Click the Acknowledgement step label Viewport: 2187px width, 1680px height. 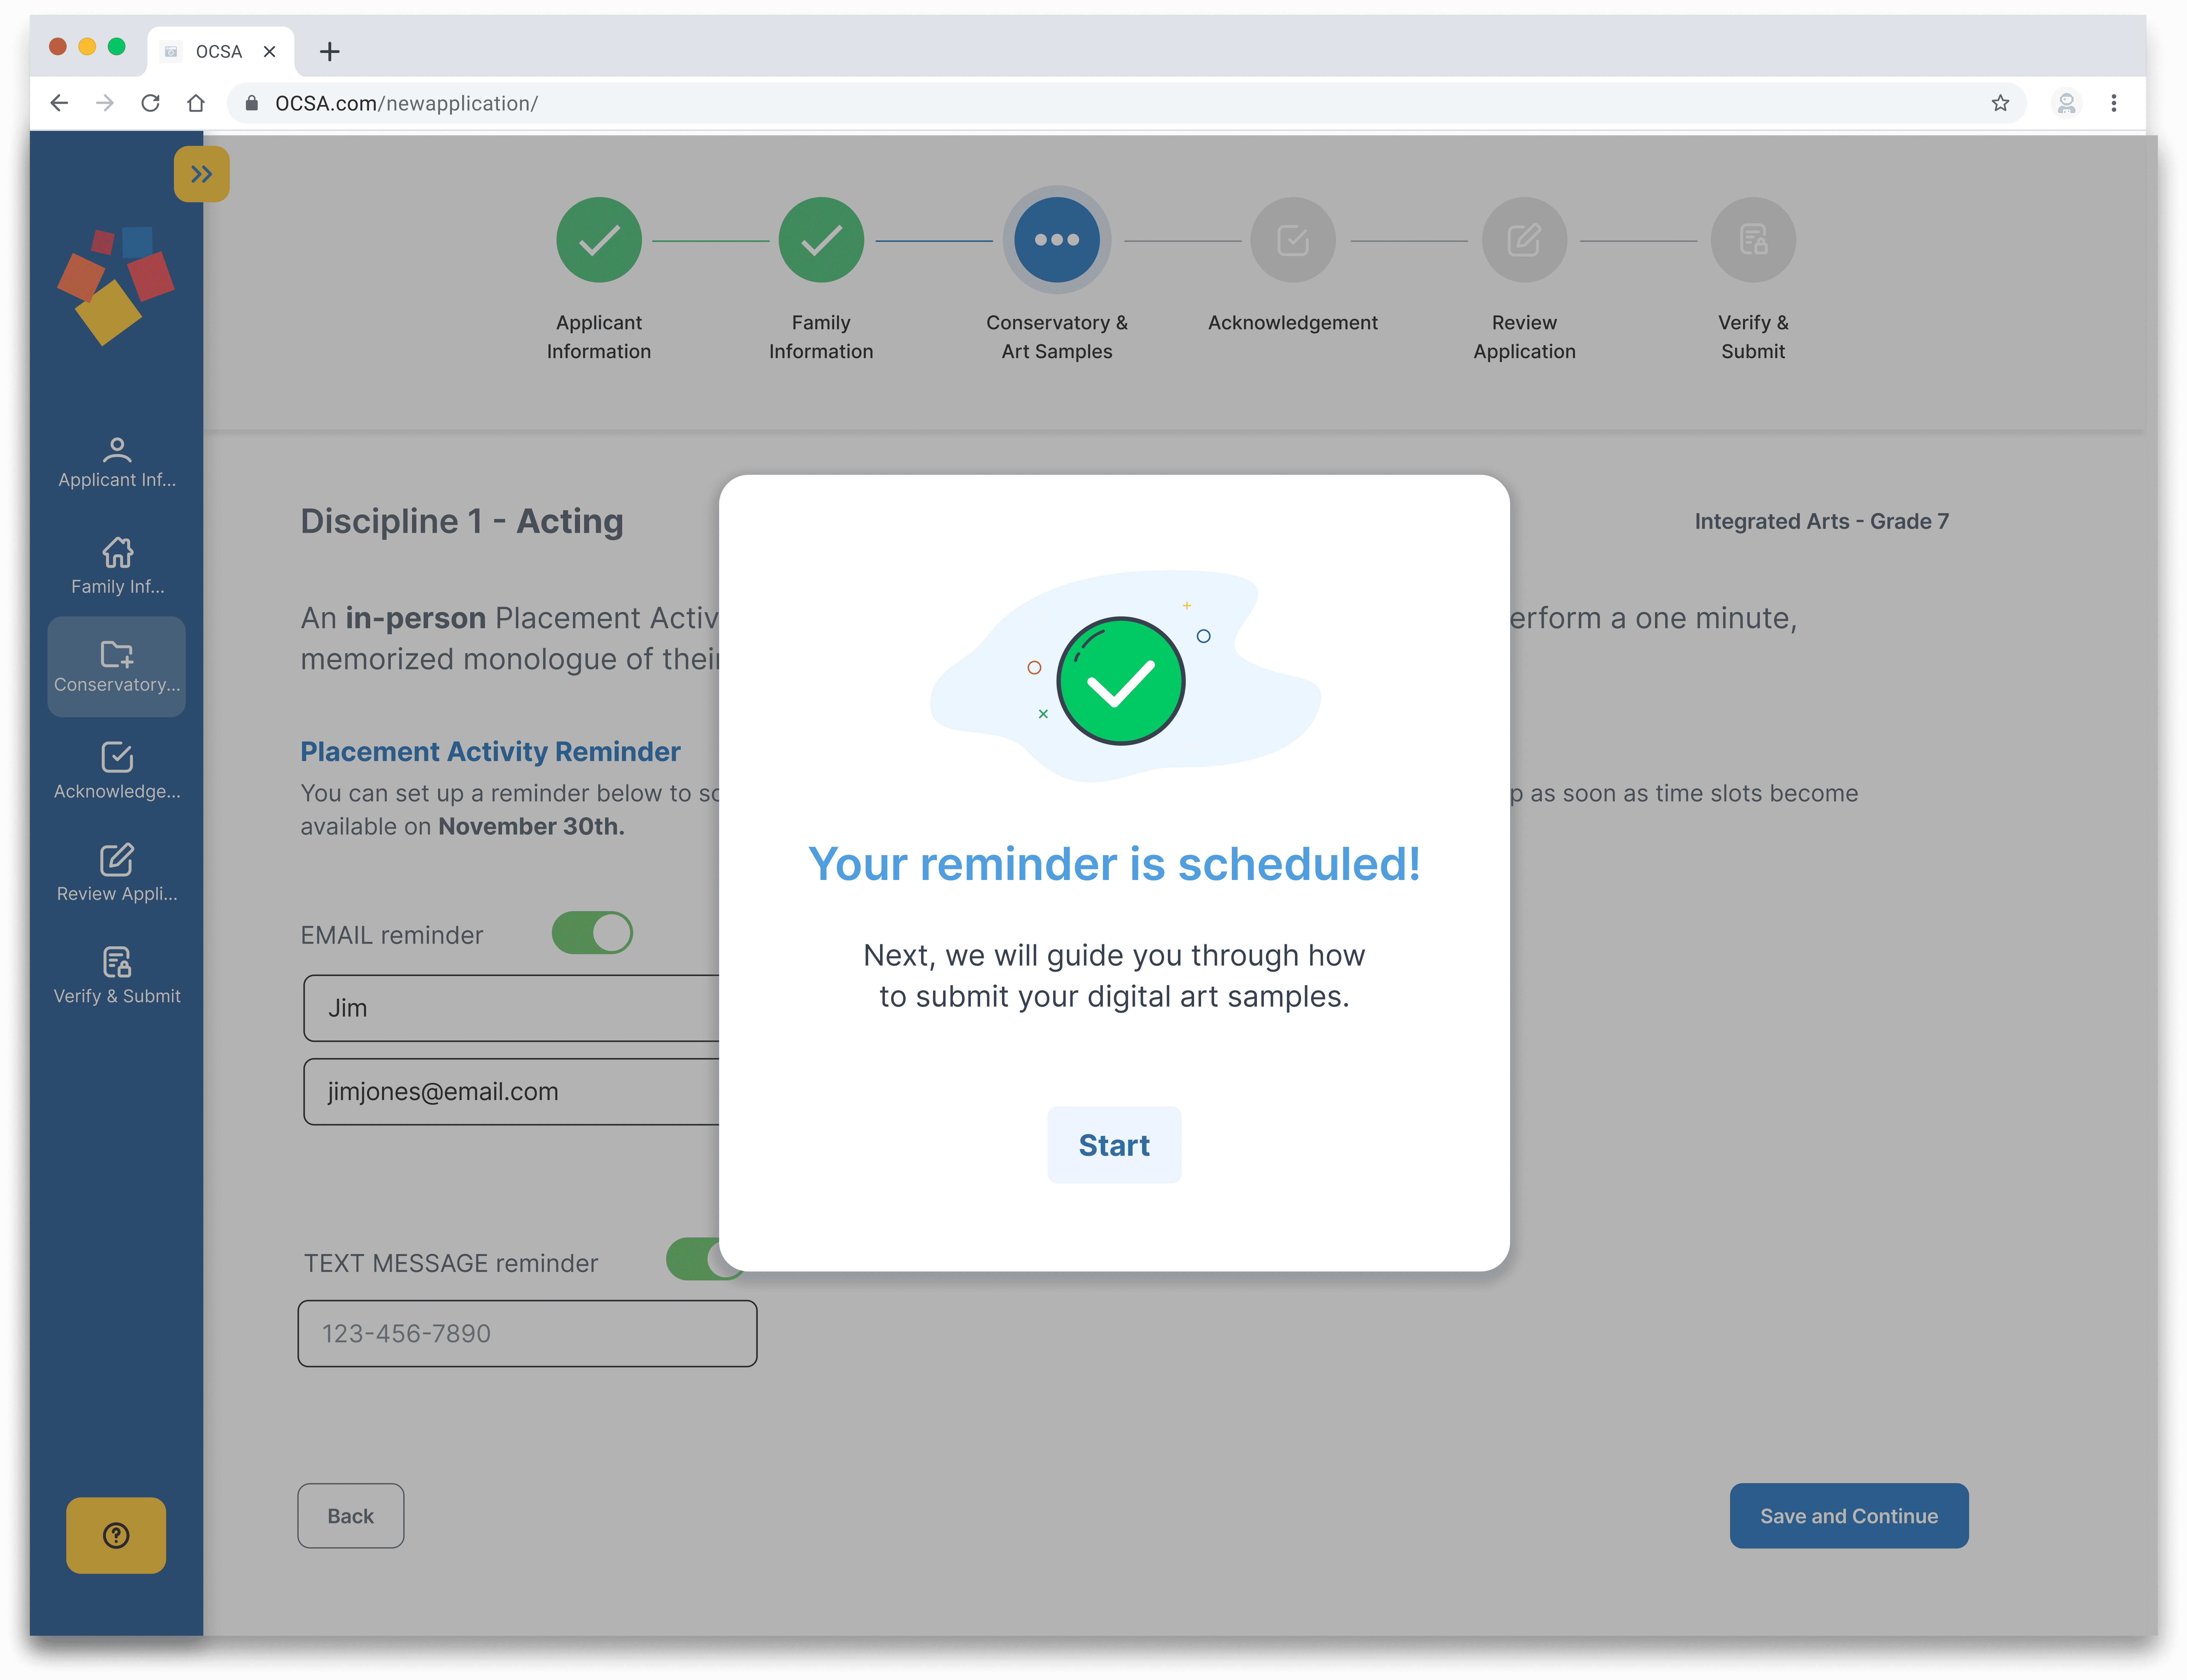[1293, 323]
